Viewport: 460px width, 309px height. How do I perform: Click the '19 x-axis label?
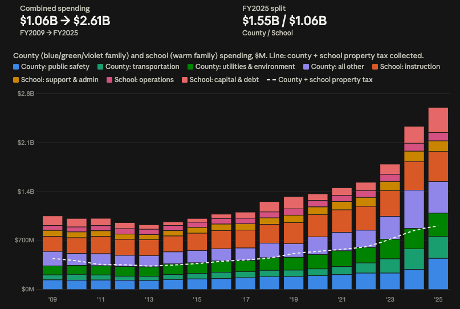coord(294,299)
